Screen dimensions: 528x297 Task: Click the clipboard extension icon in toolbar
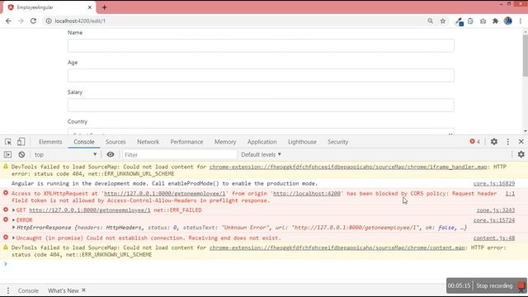pos(470,21)
